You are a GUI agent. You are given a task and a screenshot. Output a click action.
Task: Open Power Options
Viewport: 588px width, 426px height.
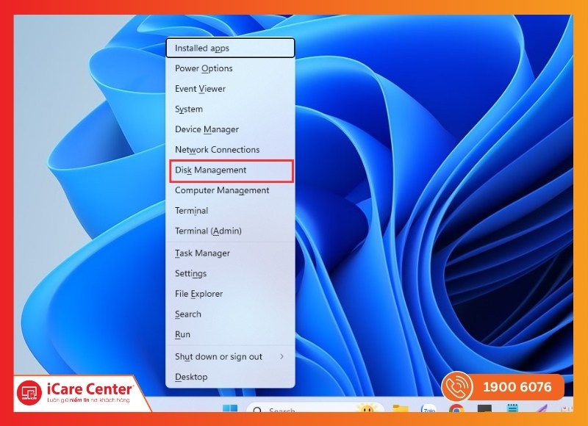point(202,68)
